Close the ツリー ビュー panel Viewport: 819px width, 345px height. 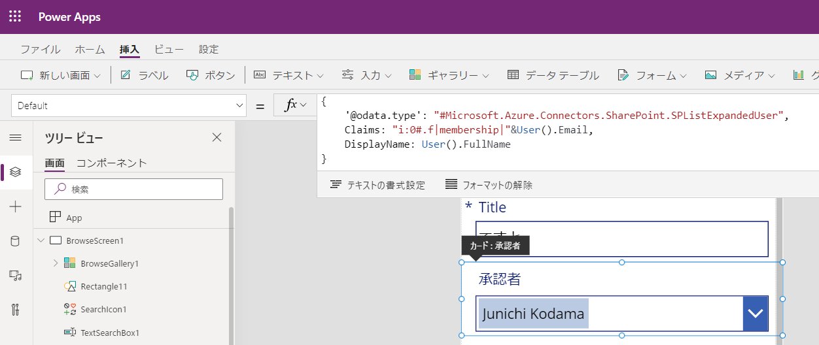[217, 137]
